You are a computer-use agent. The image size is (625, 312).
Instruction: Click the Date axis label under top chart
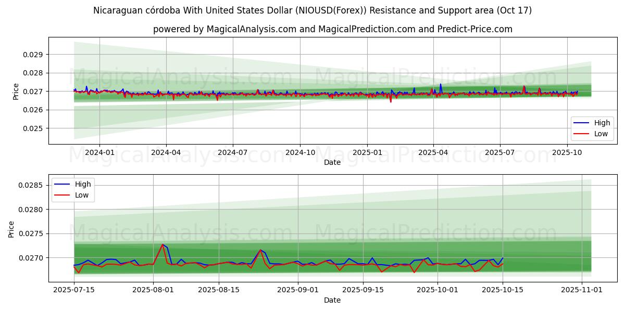(332, 162)
